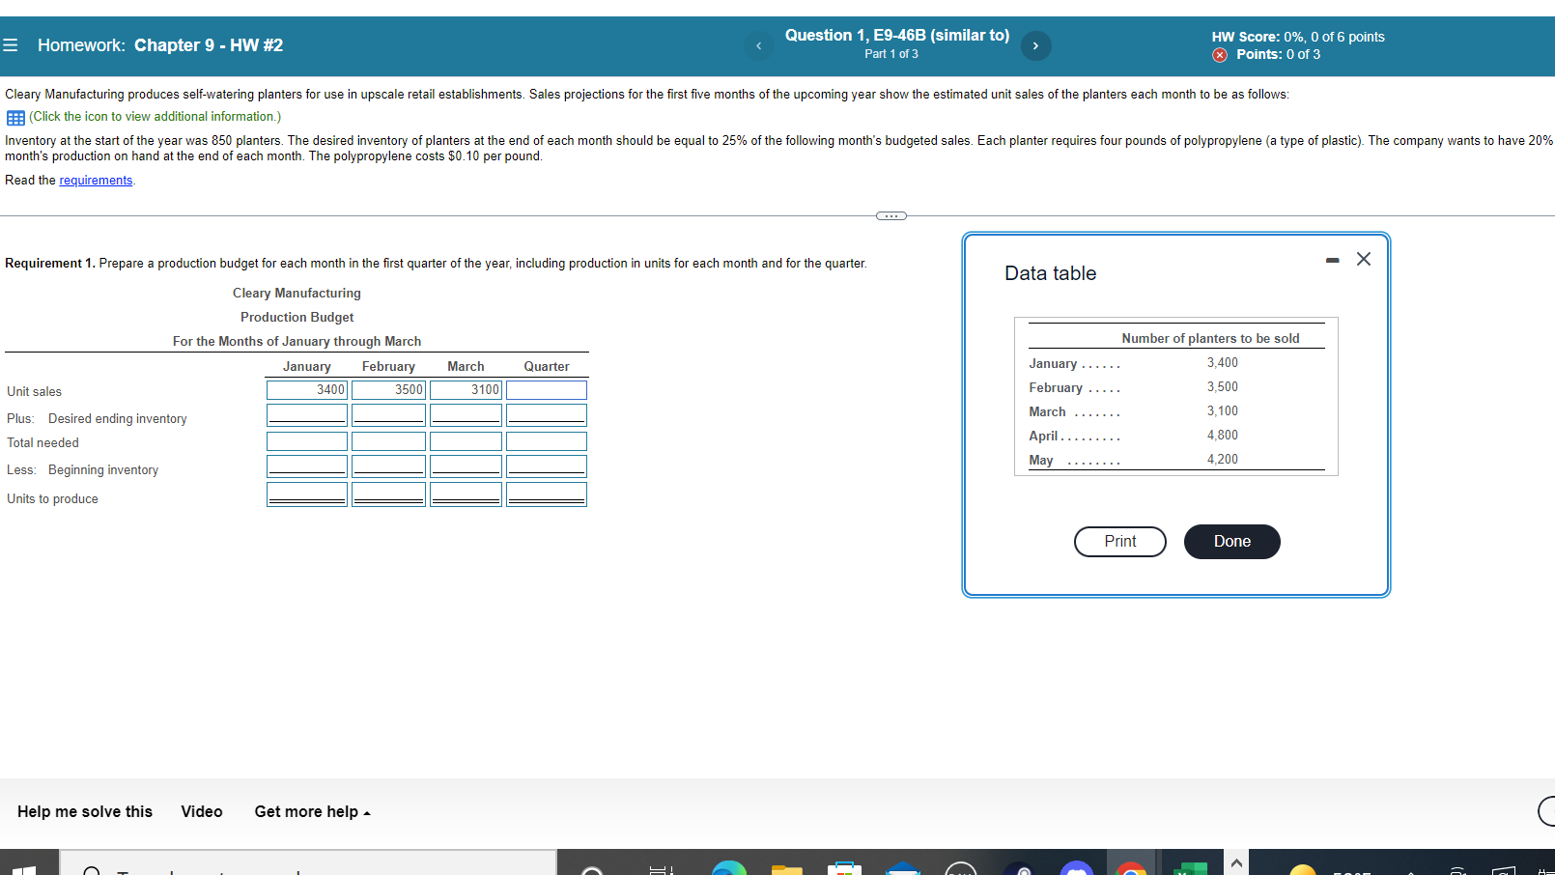Click the 4,200 May value
Image resolution: width=1555 pixels, height=875 pixels.
click(1222, 460)
